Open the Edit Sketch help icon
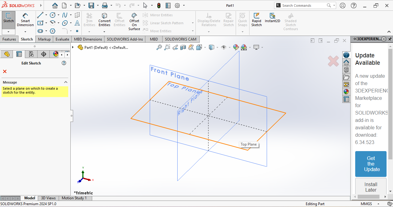This screenshot has height=207, width=393. click(64, 63)
